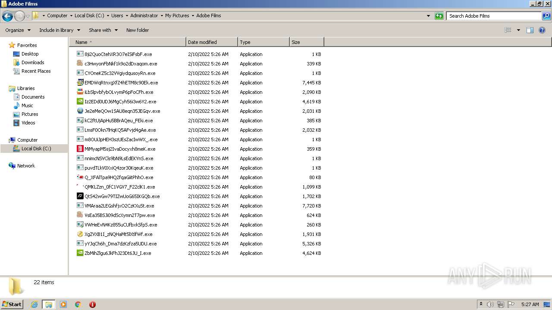Open Recent Places in navigation pane
The height and width of the screenshot is (310, 552).
click(36, 71)
